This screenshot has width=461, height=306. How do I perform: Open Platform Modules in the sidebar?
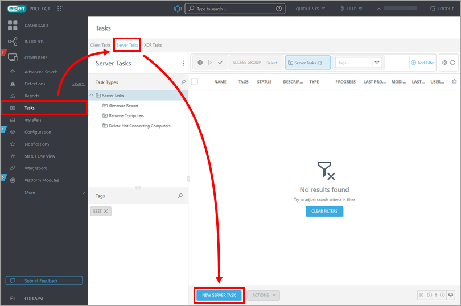pos(42,180)
